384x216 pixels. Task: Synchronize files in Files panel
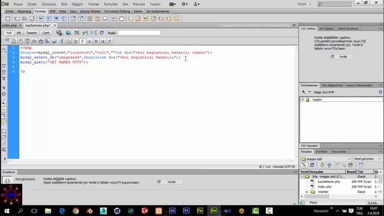(x=350, y=166)
